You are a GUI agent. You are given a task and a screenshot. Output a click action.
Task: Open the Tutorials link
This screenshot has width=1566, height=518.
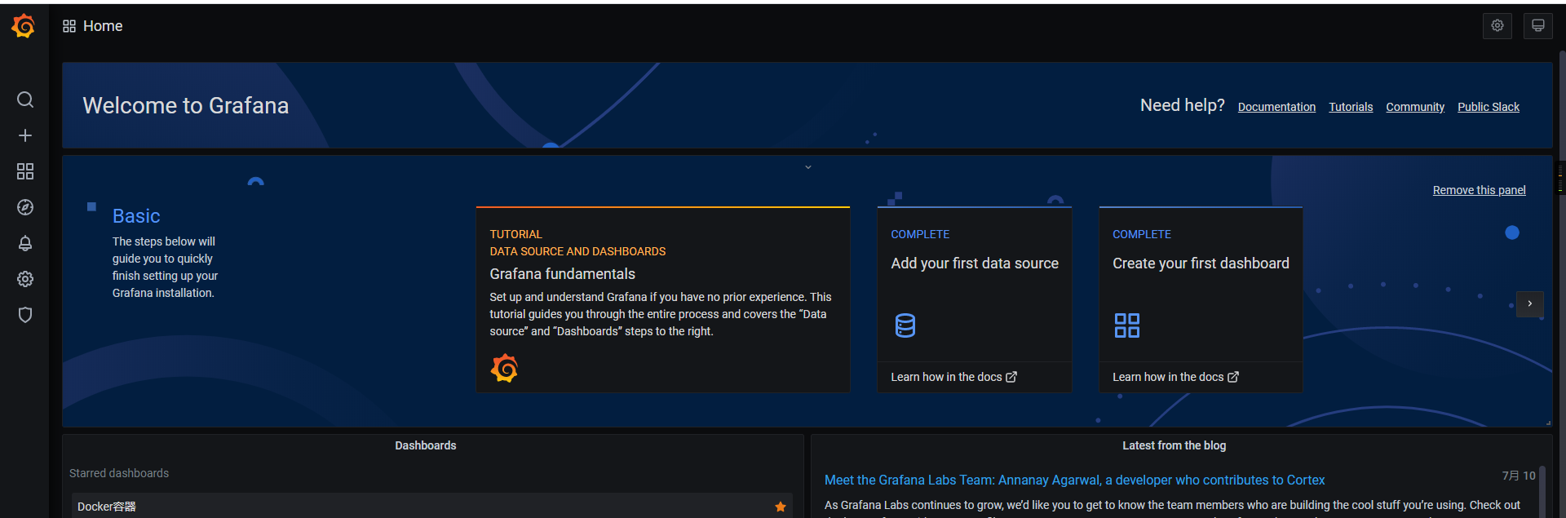click(x=1351, y=107)
